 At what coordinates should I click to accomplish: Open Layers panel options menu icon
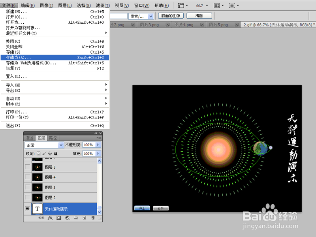coord(99,138)
